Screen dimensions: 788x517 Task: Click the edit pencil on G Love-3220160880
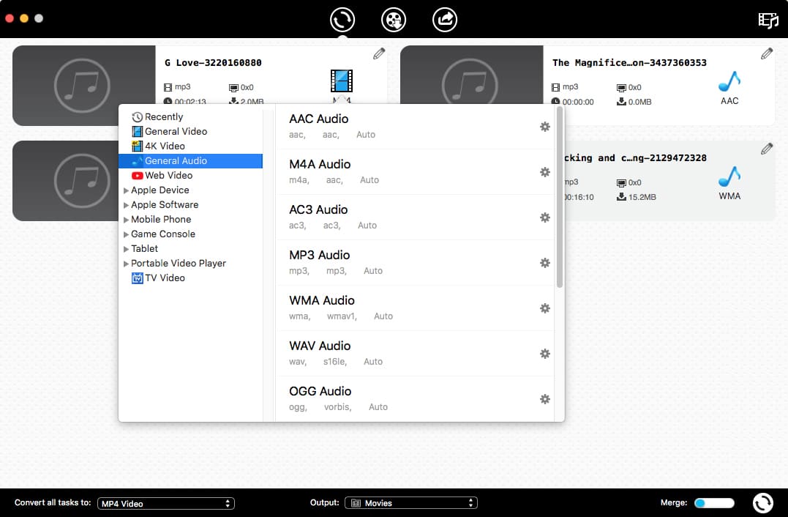coord(378,53)
